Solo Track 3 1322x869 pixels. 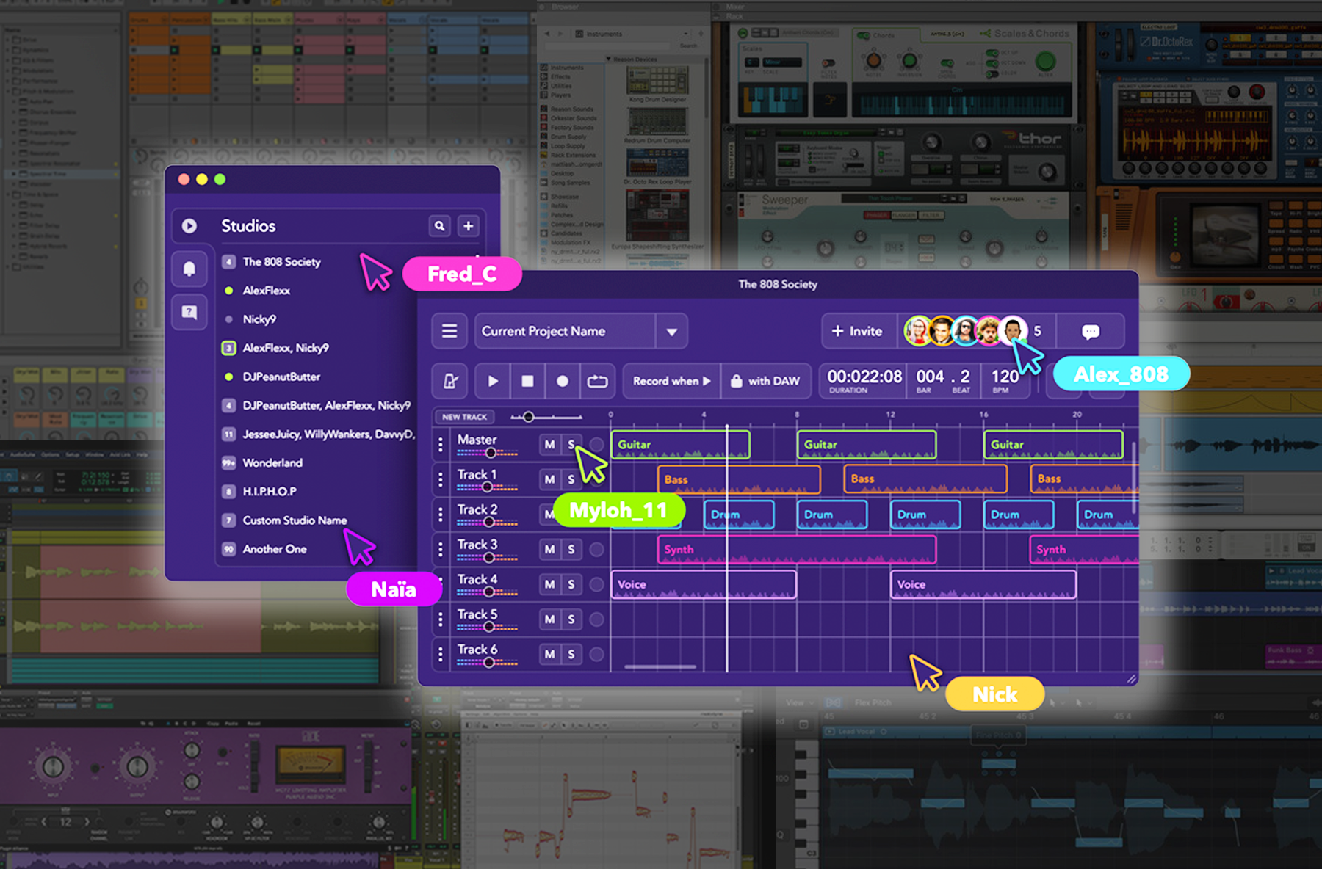click(x=571, y=550)
